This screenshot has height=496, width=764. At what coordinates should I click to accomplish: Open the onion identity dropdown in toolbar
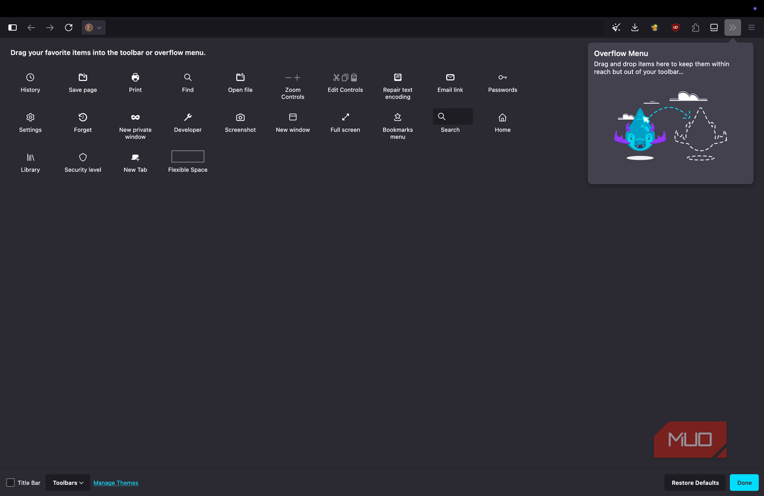tap(94, 28)
